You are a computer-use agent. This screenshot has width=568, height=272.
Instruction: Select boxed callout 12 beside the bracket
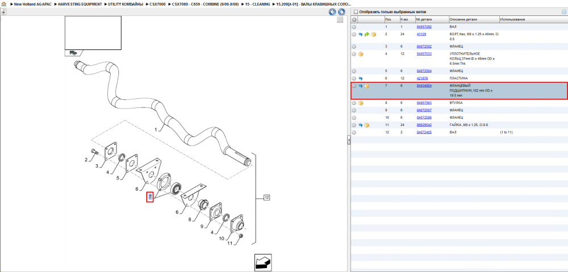coord(266,198)
